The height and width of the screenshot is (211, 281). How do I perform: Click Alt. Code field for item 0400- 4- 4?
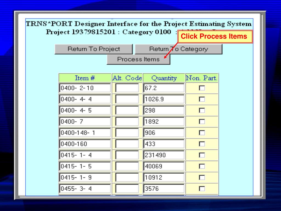point(127,99)
